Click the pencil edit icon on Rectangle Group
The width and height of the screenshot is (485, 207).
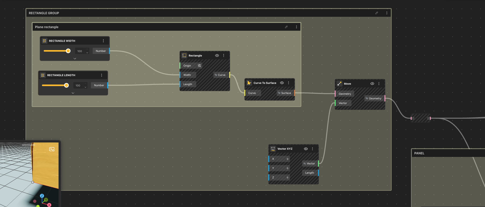coord(377,13)
